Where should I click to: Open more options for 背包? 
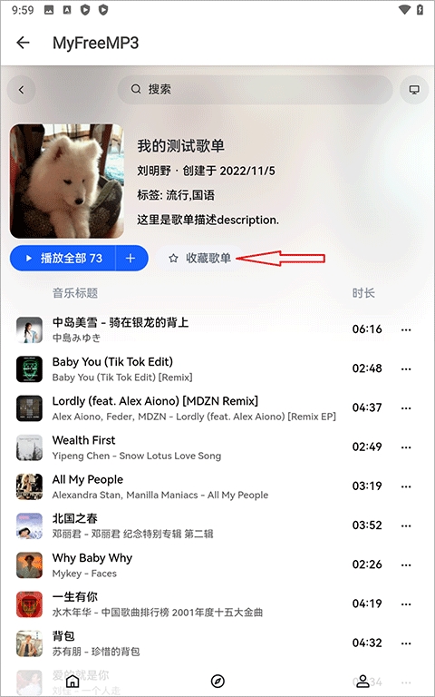click(406, 643)
